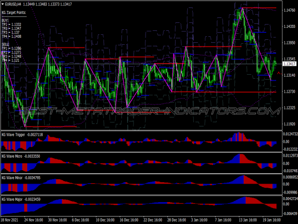Select the current price tag 1.13417
The width and height of the screenshot is (298, 224).
coord(288,64)
